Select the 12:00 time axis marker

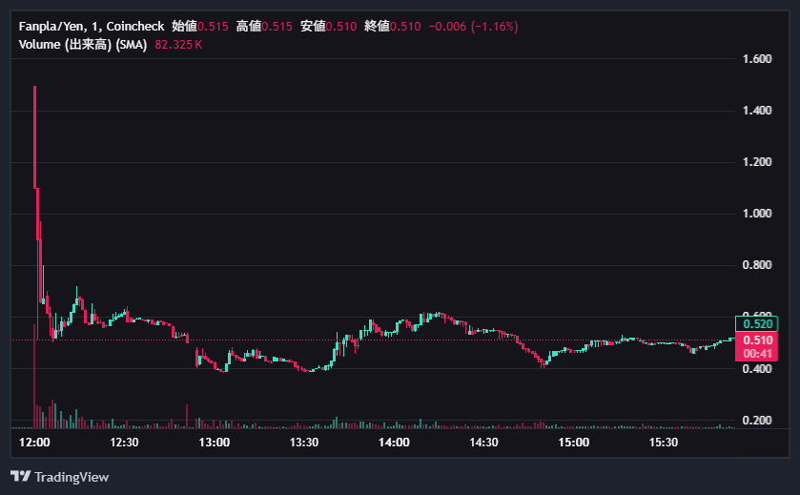point(34,443)
